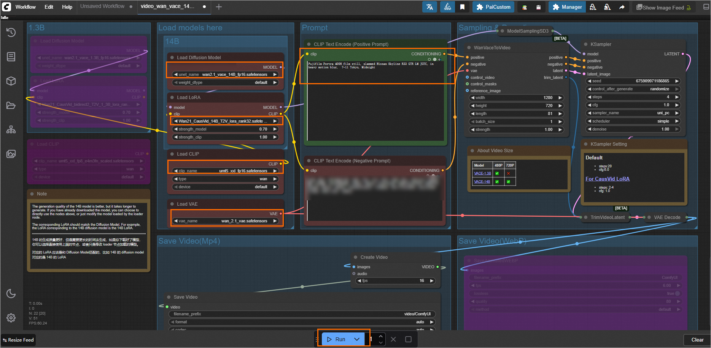Viewport: 711px width, 348px height.
Task: Cancel current run with X icon
Action: (x=393, y=339)
